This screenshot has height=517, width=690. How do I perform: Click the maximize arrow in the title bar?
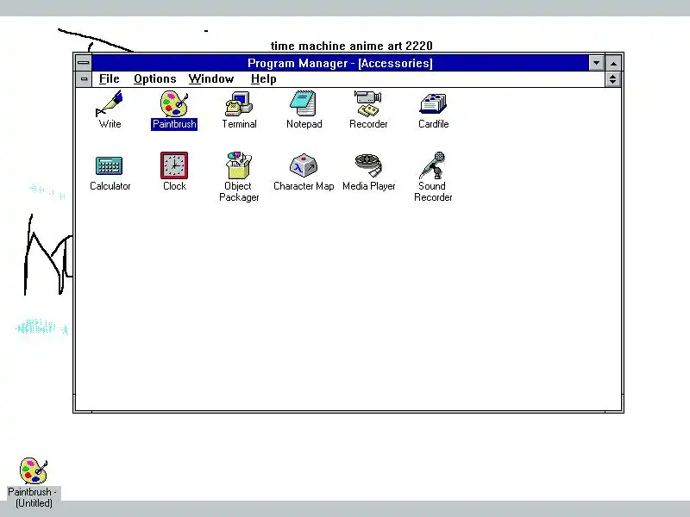[613, 63]
